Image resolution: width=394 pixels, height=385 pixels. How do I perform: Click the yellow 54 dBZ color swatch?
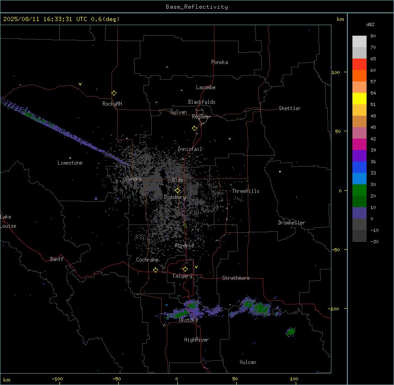359,98
